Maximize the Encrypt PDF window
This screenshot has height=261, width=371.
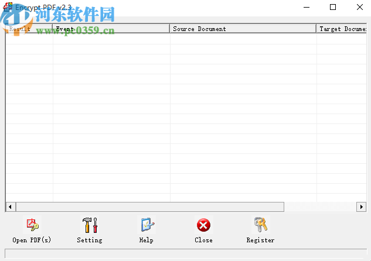point(333,7)
